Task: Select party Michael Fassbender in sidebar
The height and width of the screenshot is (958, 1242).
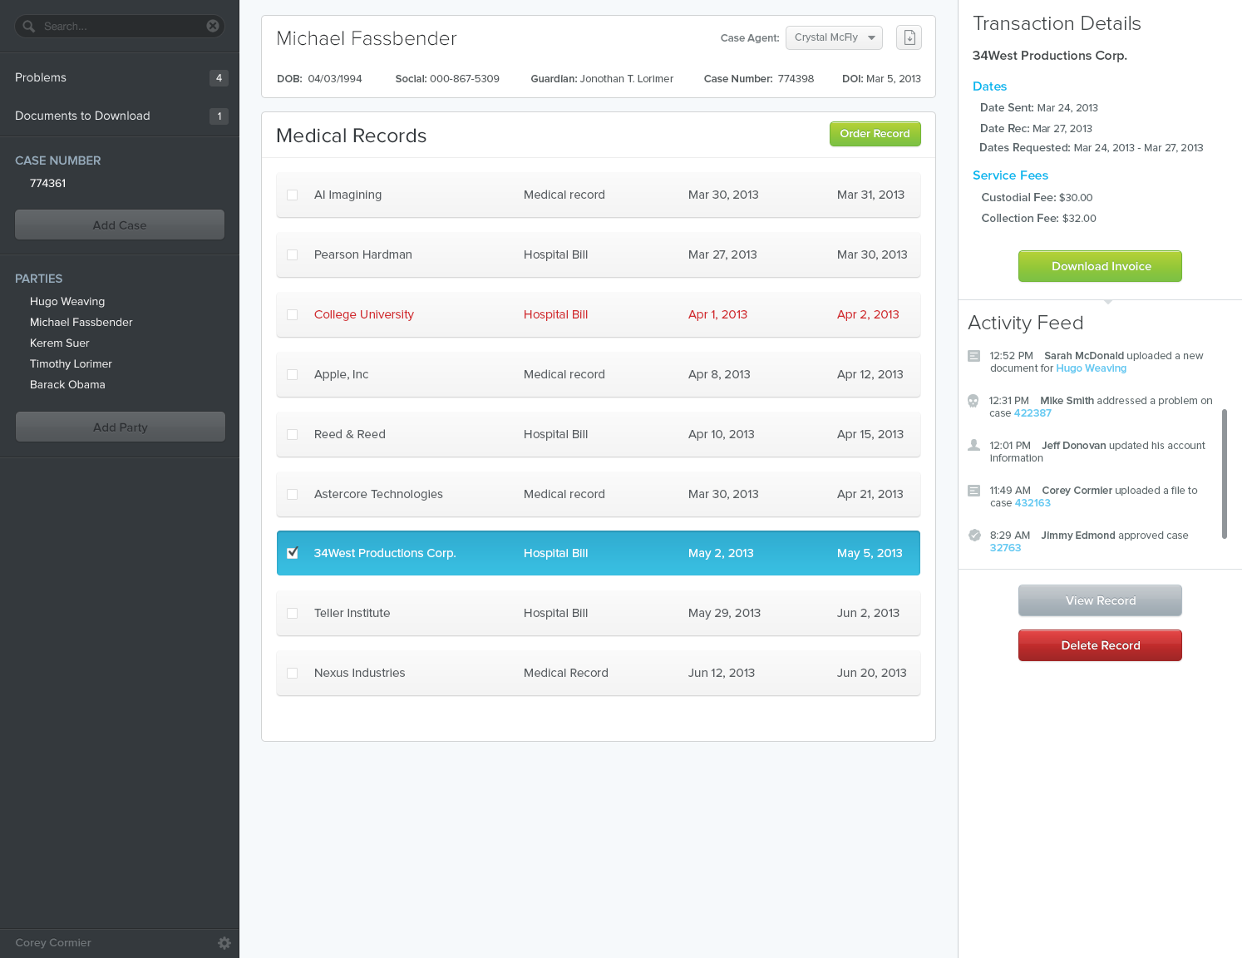Action: tap(81, 322)
